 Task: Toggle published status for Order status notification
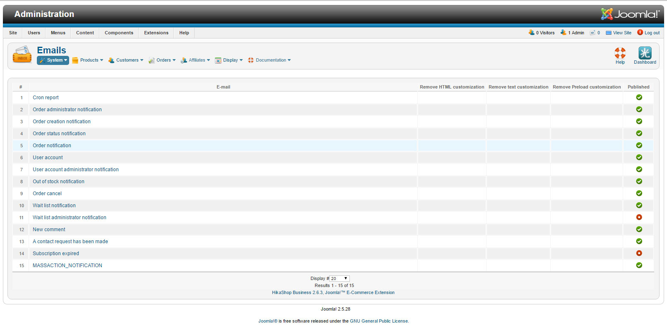(639, 133)
